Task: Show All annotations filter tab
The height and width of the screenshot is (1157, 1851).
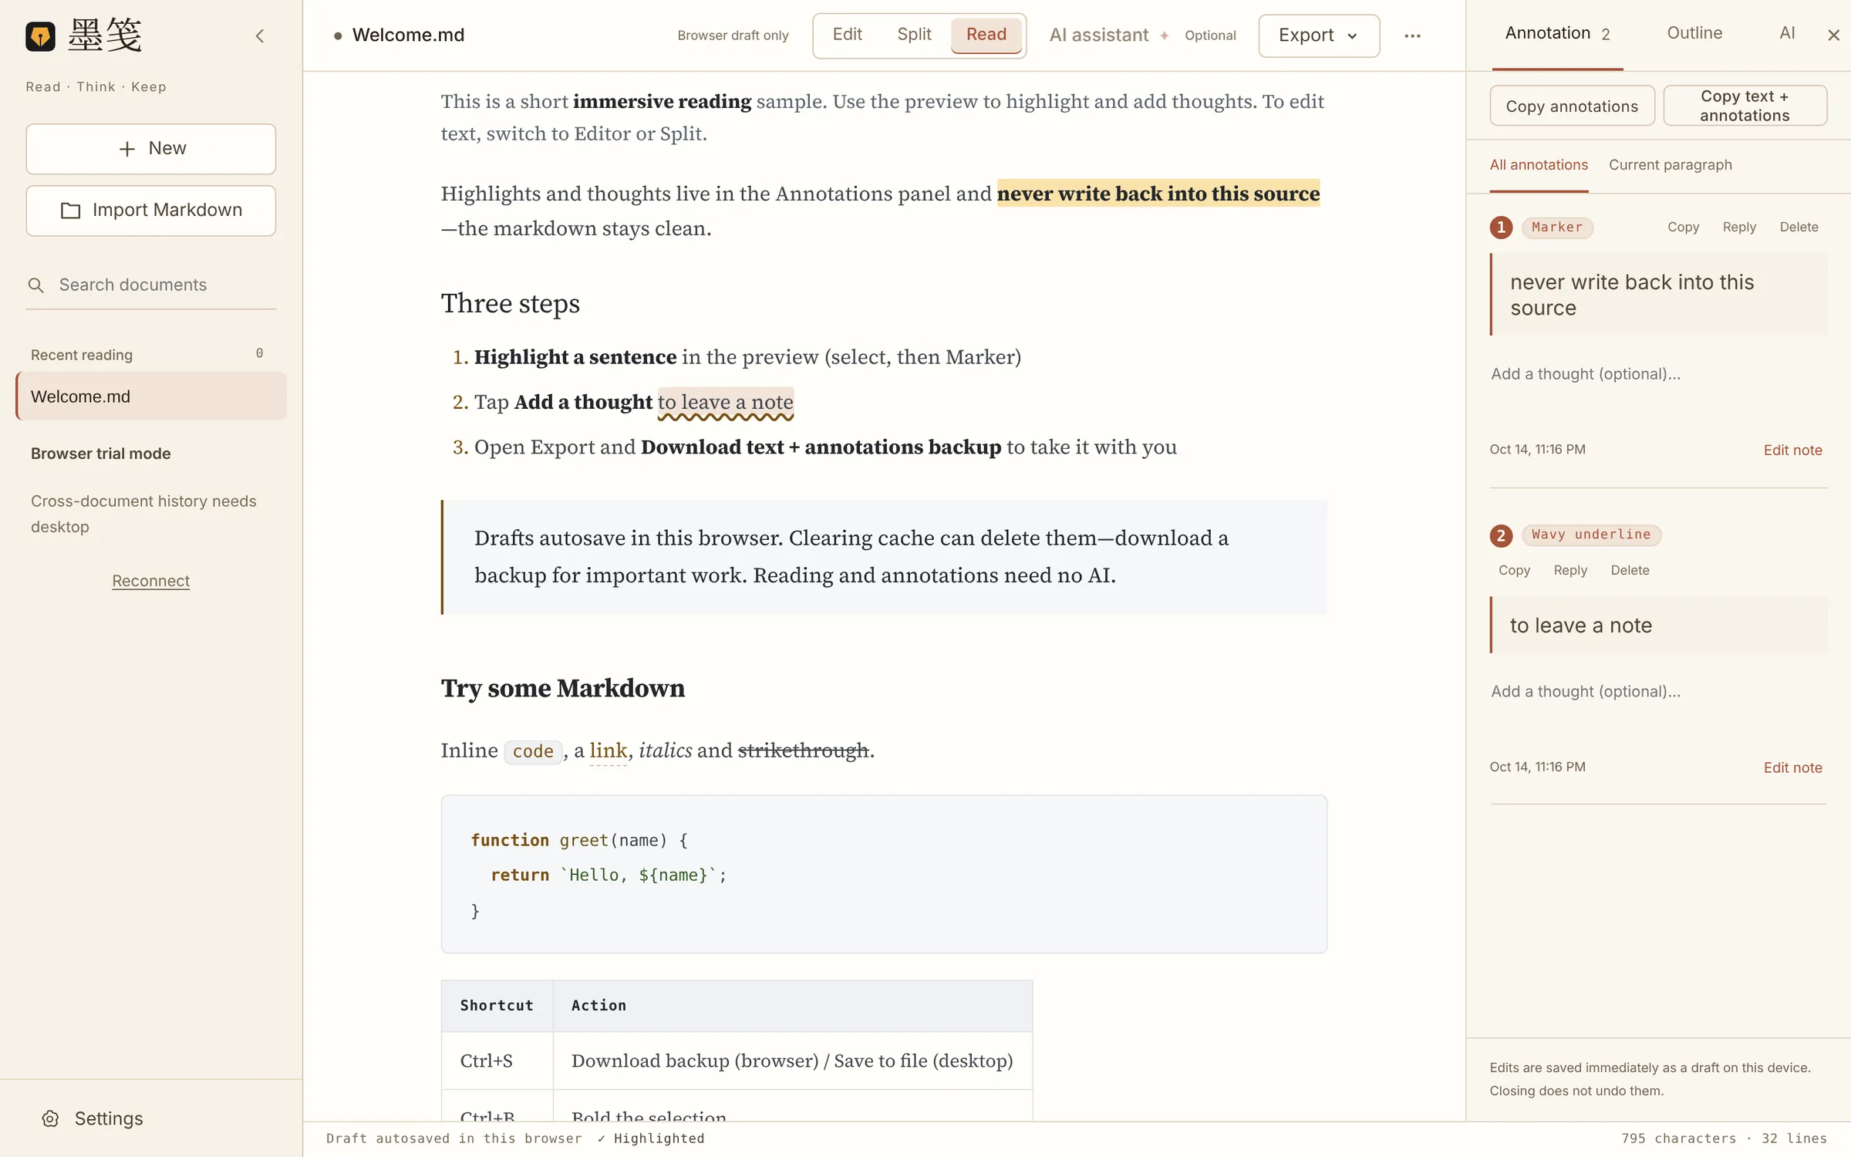Action: click(x=1539, y=165)
